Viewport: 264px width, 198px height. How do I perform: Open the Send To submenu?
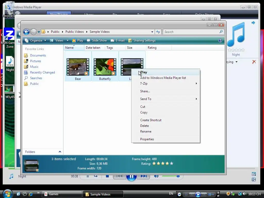(166, 99)
